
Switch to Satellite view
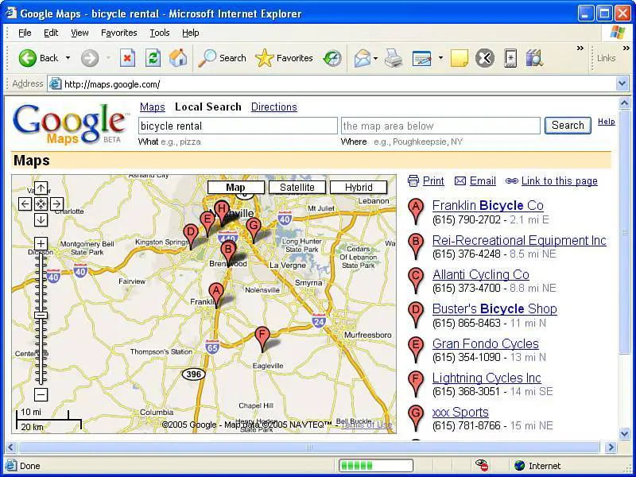click(x=297, y=188)
